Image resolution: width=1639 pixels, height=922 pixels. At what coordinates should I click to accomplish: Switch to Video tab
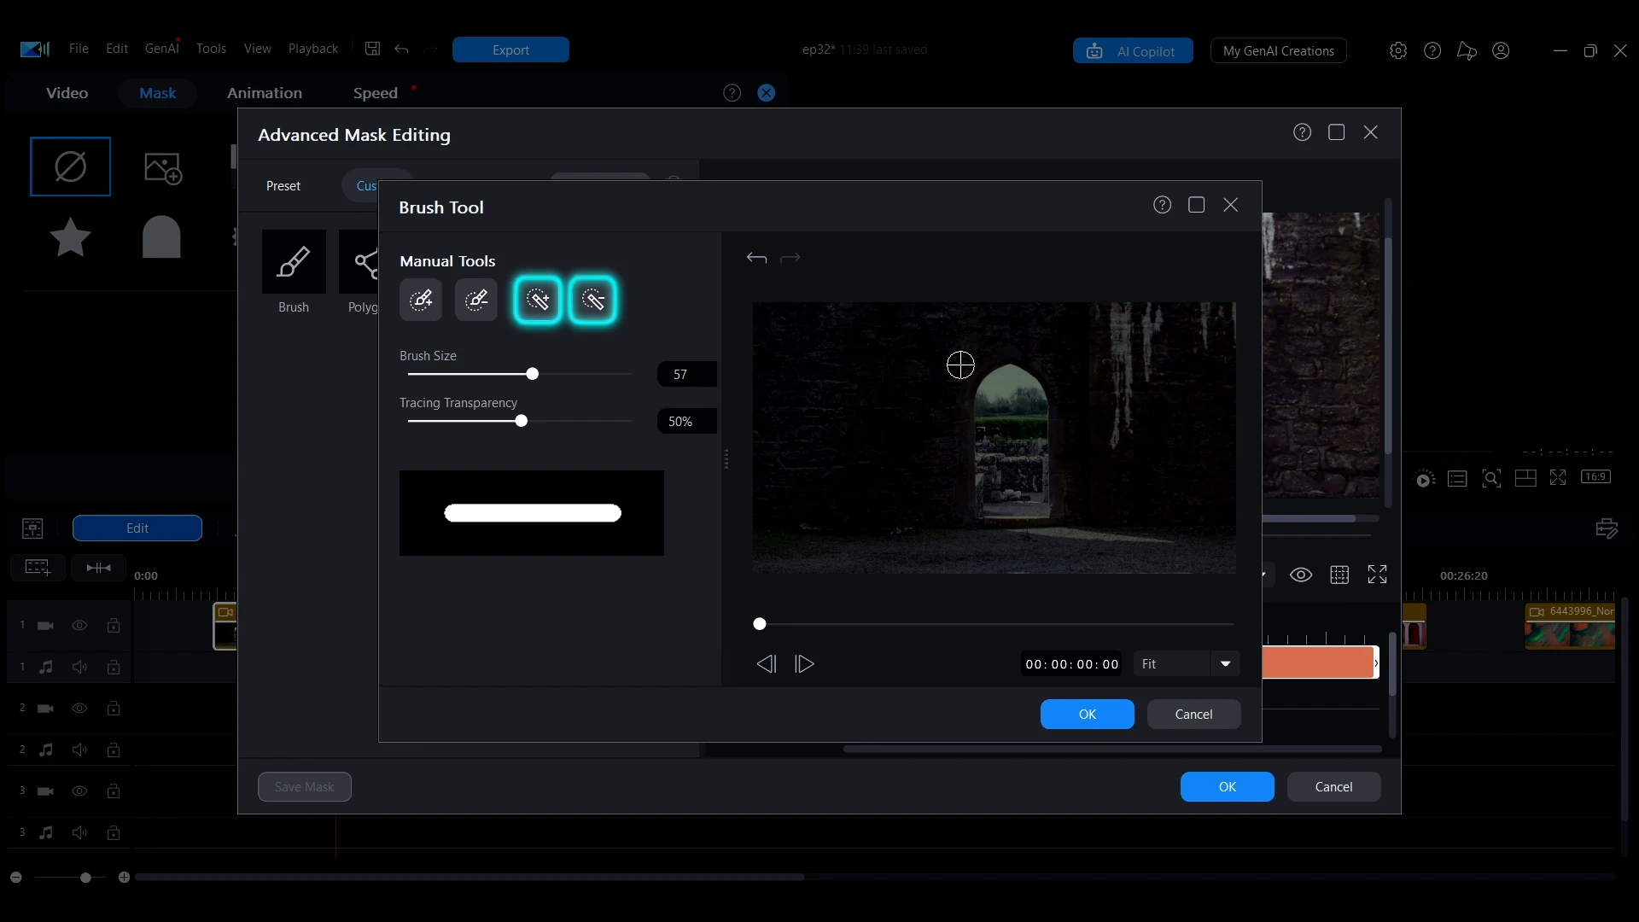click(x=67, y=93)
